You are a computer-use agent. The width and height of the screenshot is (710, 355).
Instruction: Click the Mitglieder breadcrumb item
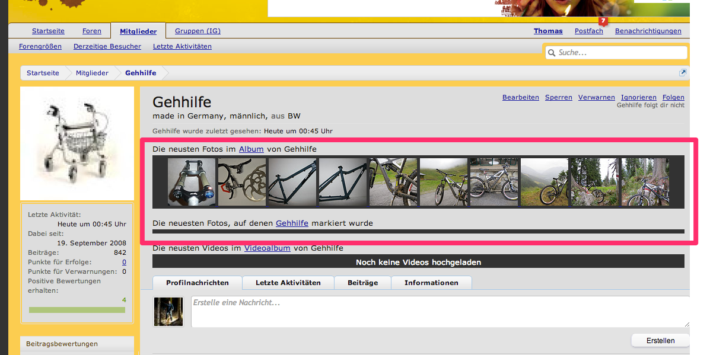[92, 73]
